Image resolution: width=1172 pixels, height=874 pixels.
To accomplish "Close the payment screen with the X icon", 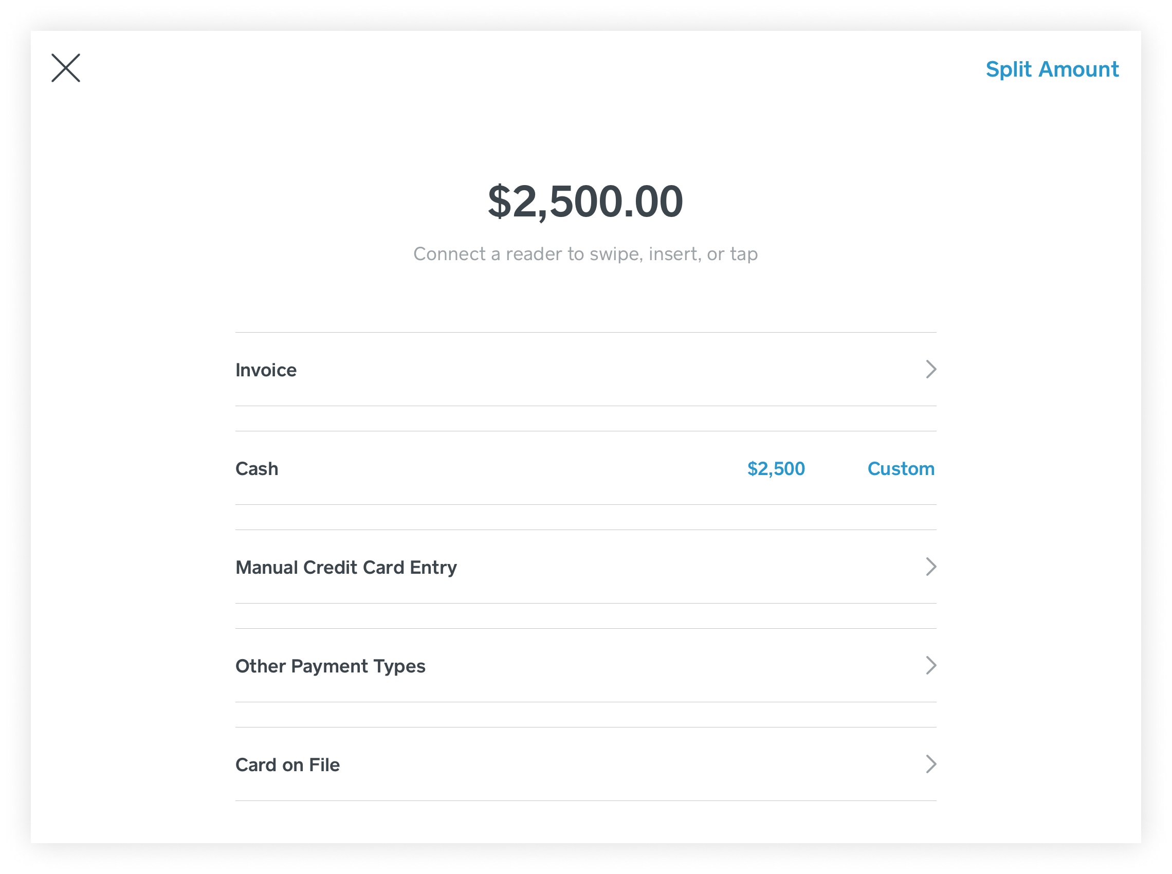I will tap(66, 68).
